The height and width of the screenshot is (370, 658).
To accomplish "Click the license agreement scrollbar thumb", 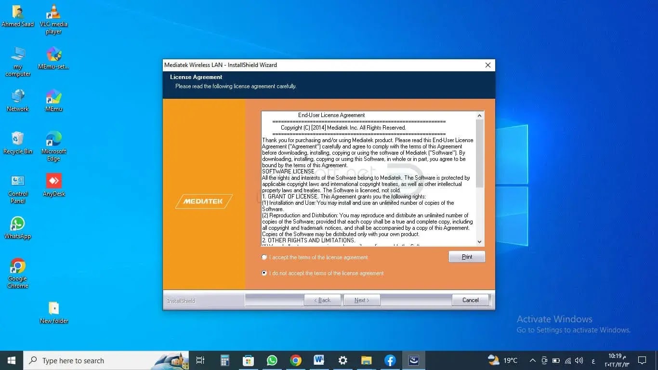I will [x=479, y=153].
